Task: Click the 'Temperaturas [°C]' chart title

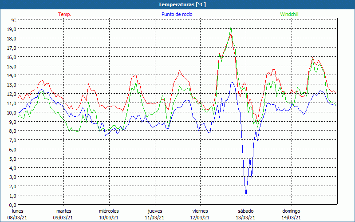Action: pos(182,4)
